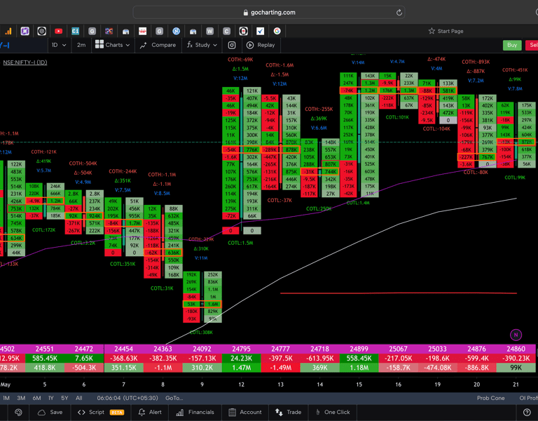Open the teal Ci bookmark
This screenshot has width=538, height=421.
click(76, 32)
